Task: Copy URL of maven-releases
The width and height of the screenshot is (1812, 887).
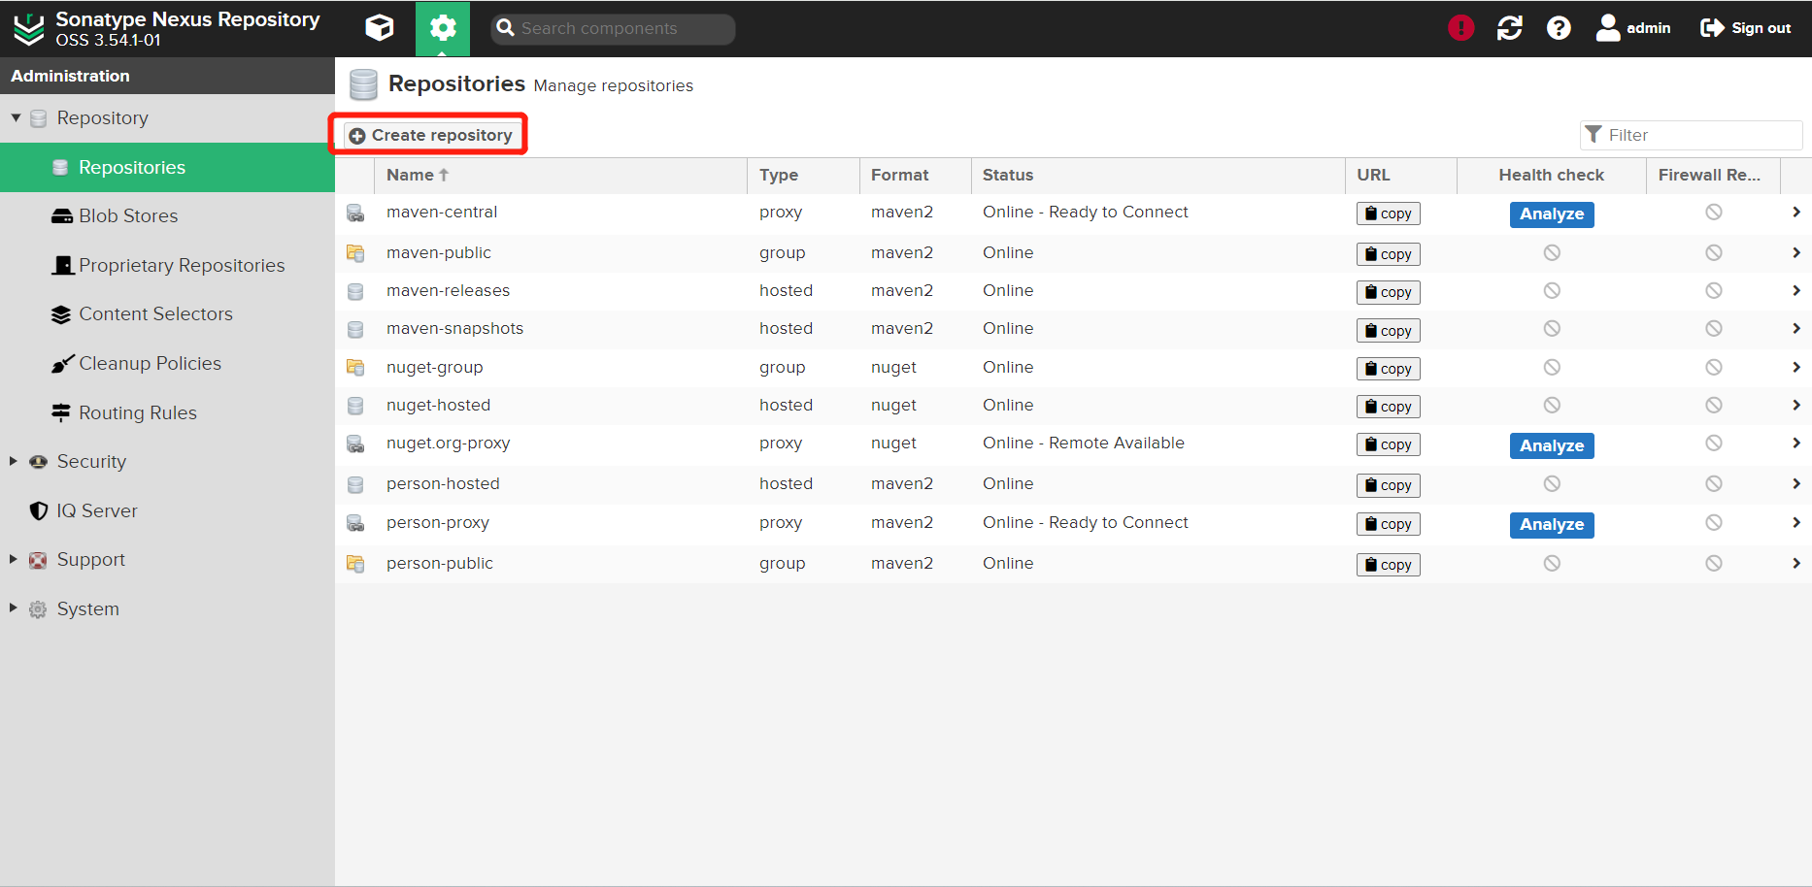Action: coord(1388,292)
